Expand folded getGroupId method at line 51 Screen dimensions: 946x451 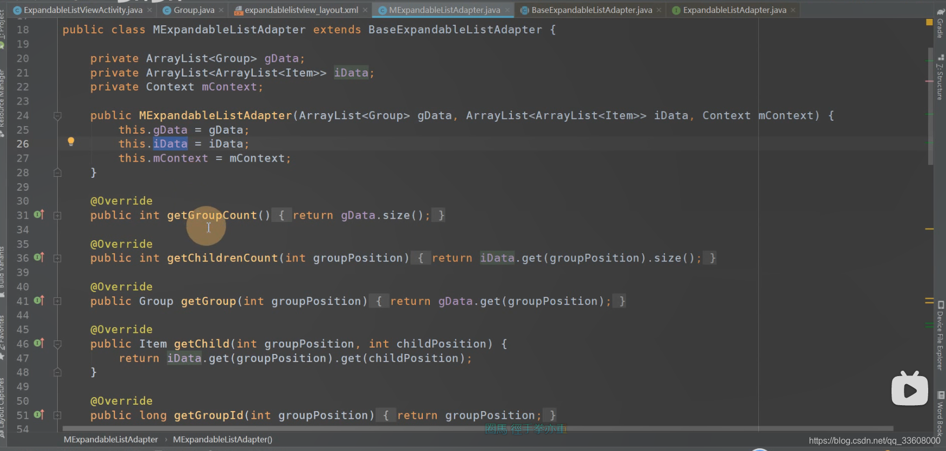tap(57, 415)
